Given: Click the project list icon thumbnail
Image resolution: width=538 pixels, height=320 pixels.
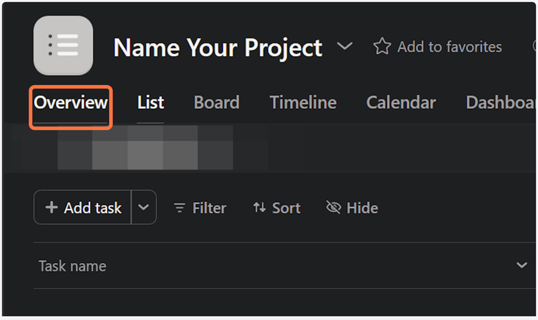Looking at the screenshot, I should [63, 45].
